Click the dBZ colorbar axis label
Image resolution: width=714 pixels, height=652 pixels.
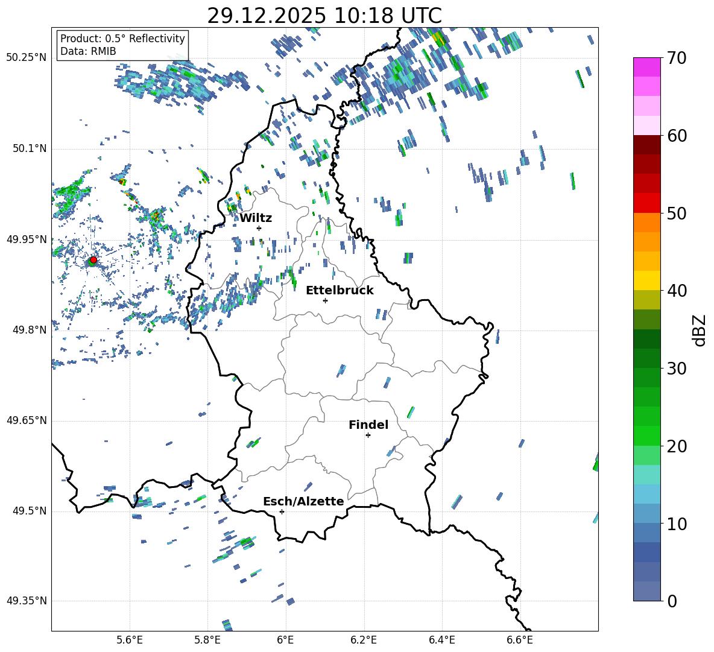700,330
